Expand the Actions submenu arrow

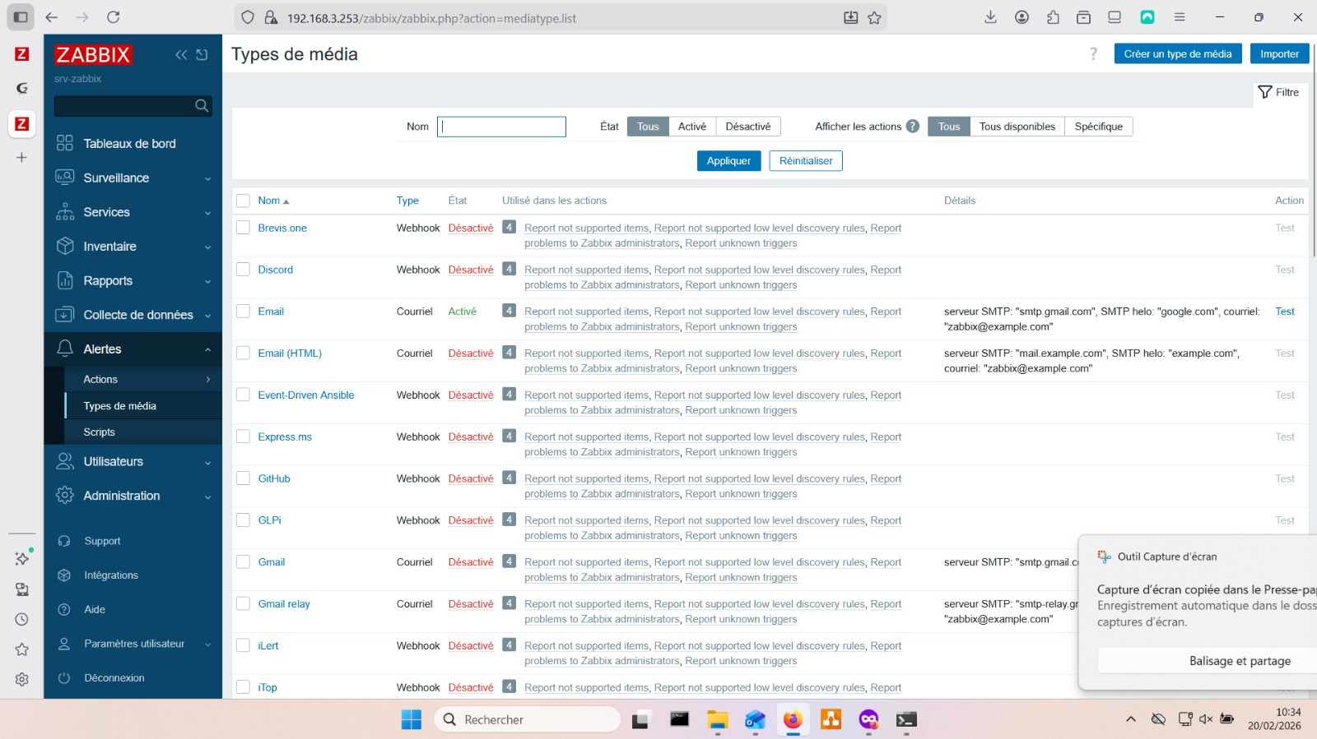pyautogui.click(x=208, y=380)
